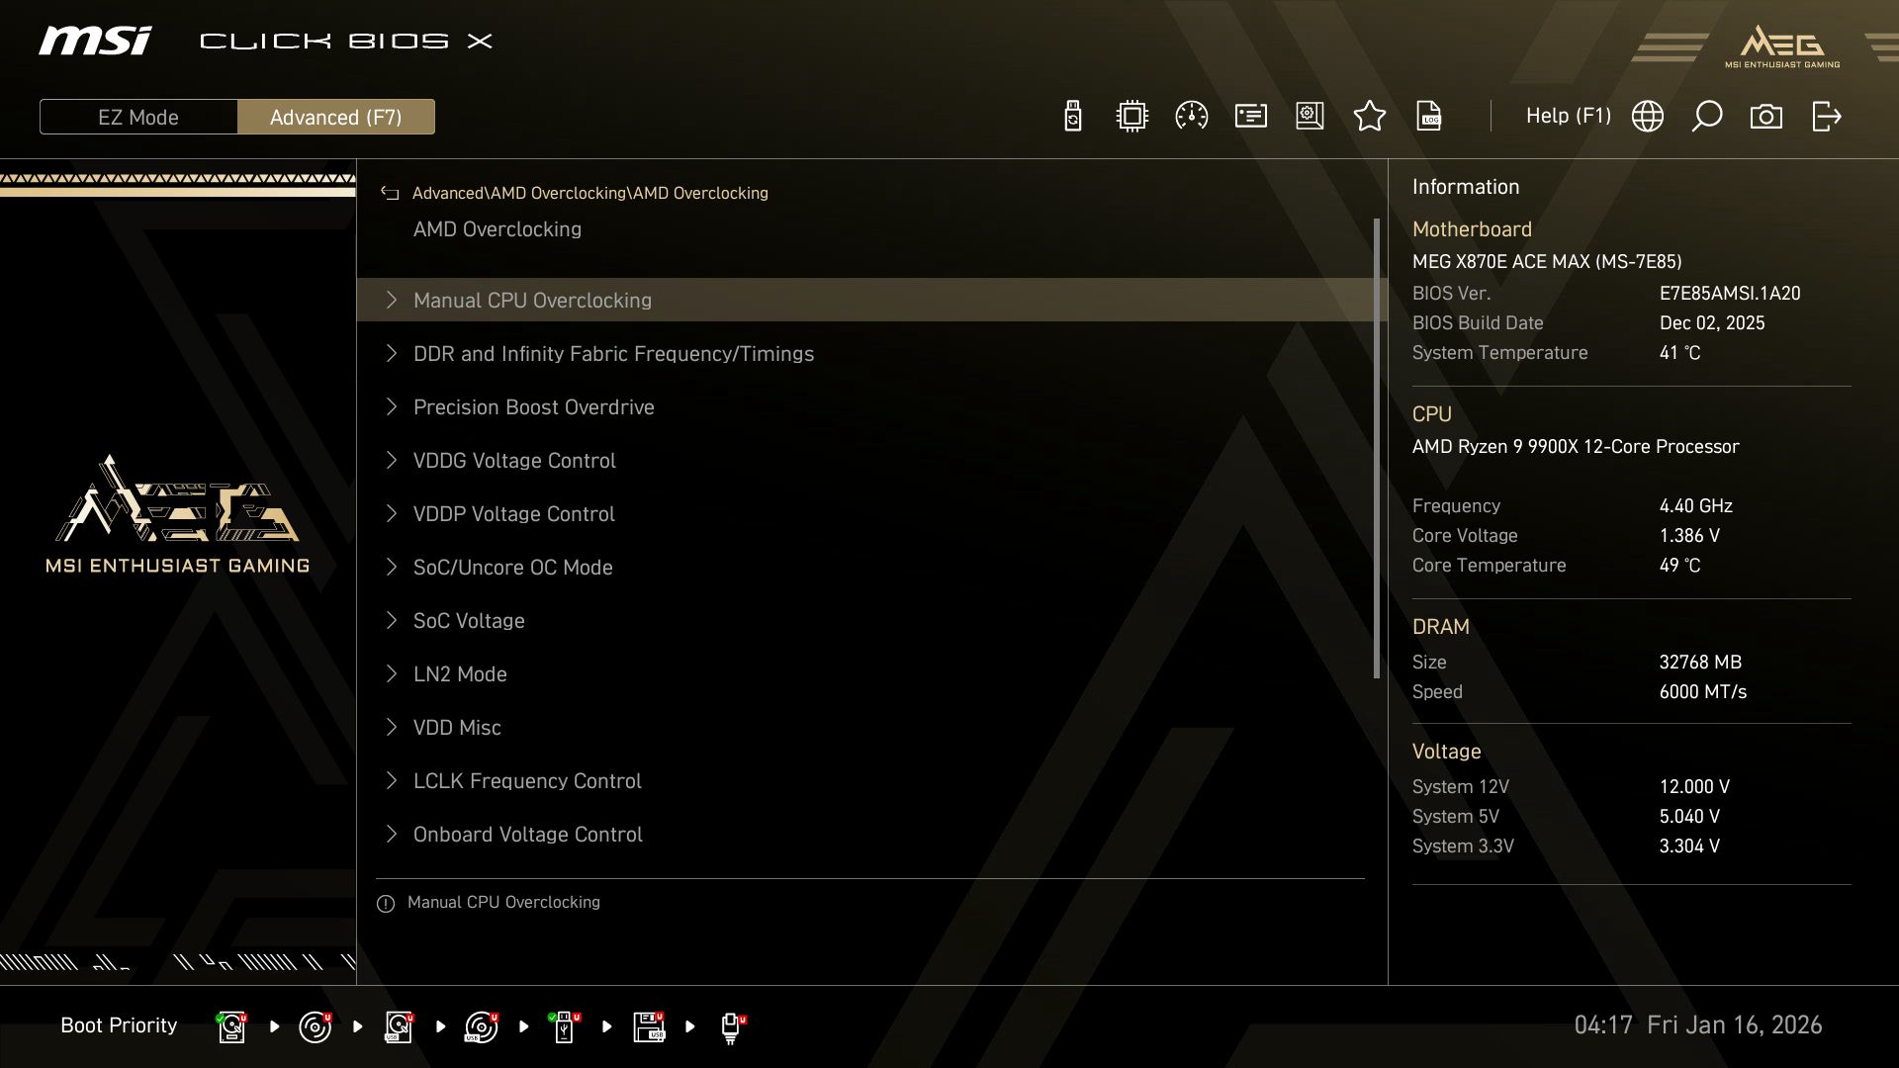Open the memory SPD information icon
This screenshot has height=1068, width=1899.
pyautogui.click(x=1250, y=116)
